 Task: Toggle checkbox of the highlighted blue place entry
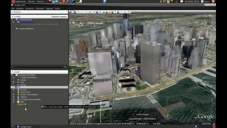coord(16,22)
